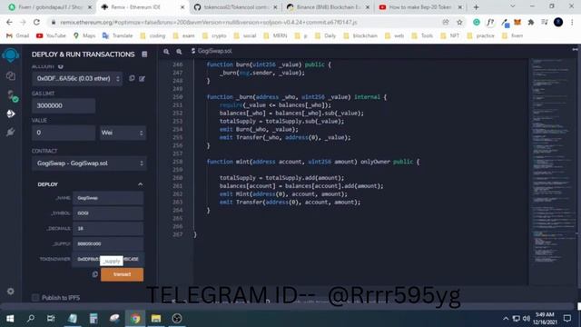Open the NFT bookmarks folder

(450, 35)
